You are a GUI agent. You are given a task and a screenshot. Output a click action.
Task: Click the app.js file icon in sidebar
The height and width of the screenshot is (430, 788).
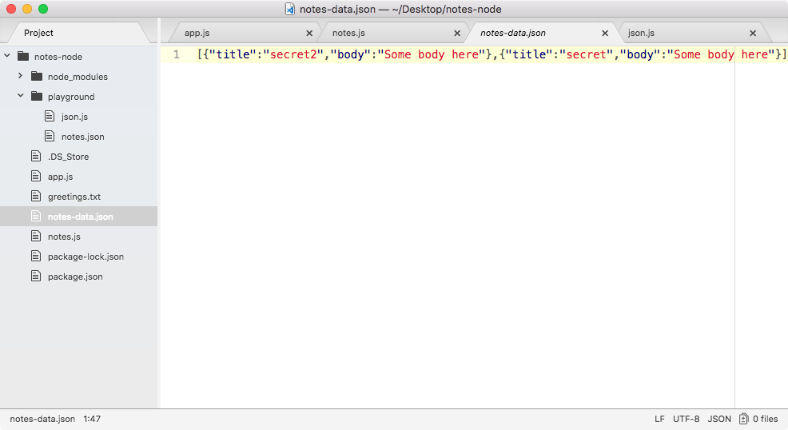click(36, 176)
